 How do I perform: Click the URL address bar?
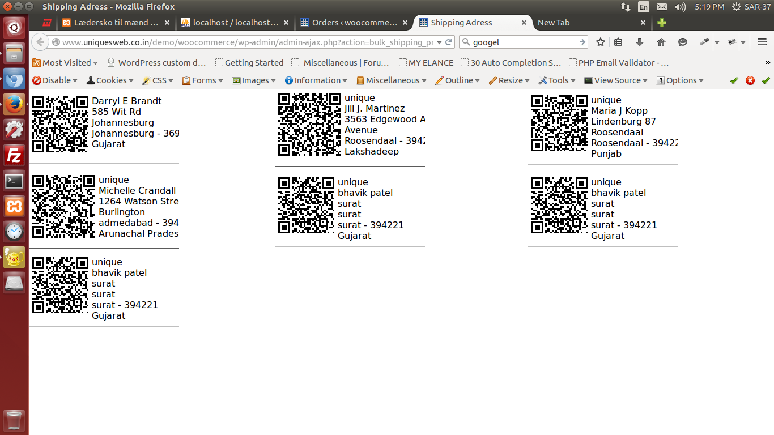coord(246,42)
